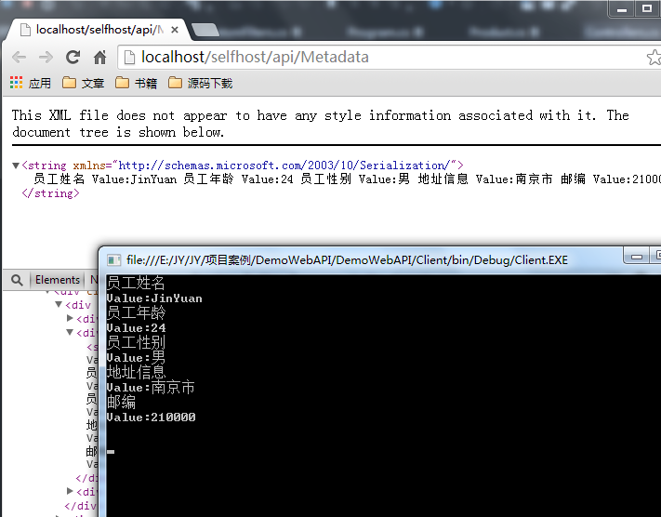Click the XML string content in the page
Screen dimensions: 661x517
tap(347, 179)
